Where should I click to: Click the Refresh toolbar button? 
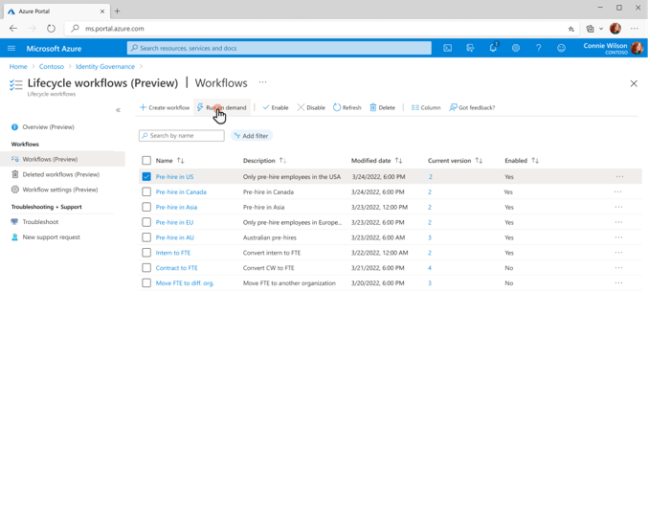click(347, 107)
